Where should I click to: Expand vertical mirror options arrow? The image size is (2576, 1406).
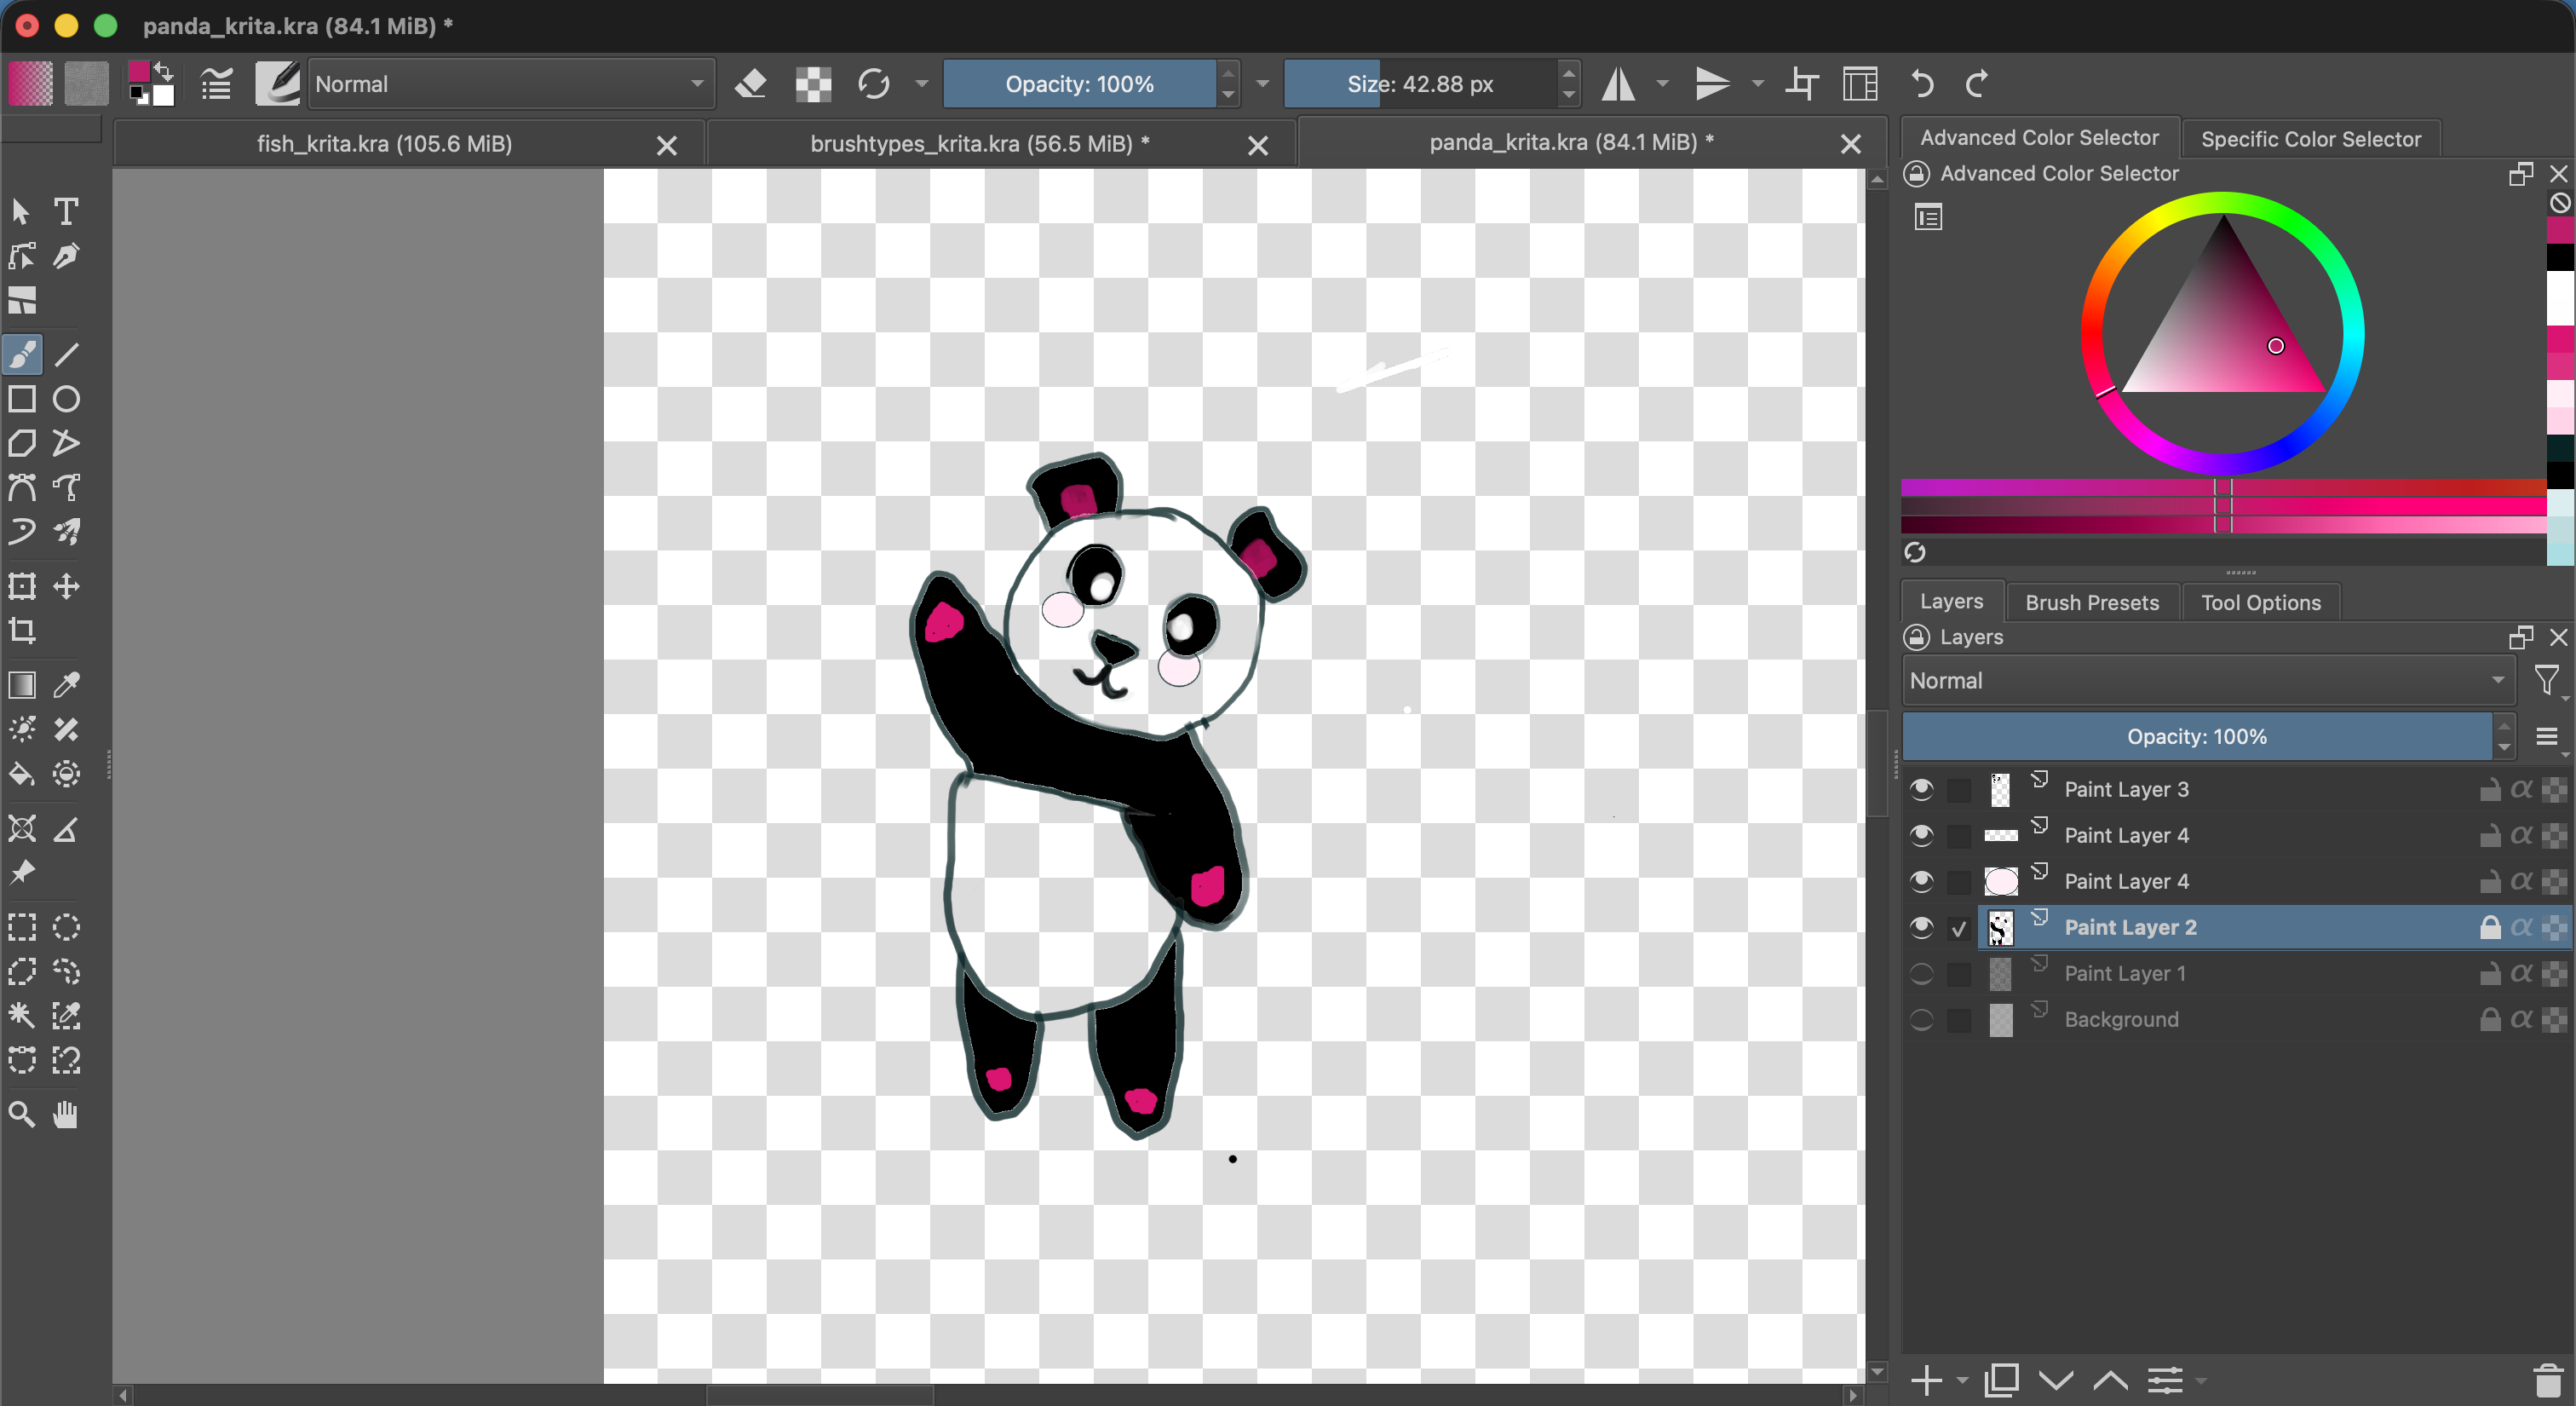coord(1757,84)
